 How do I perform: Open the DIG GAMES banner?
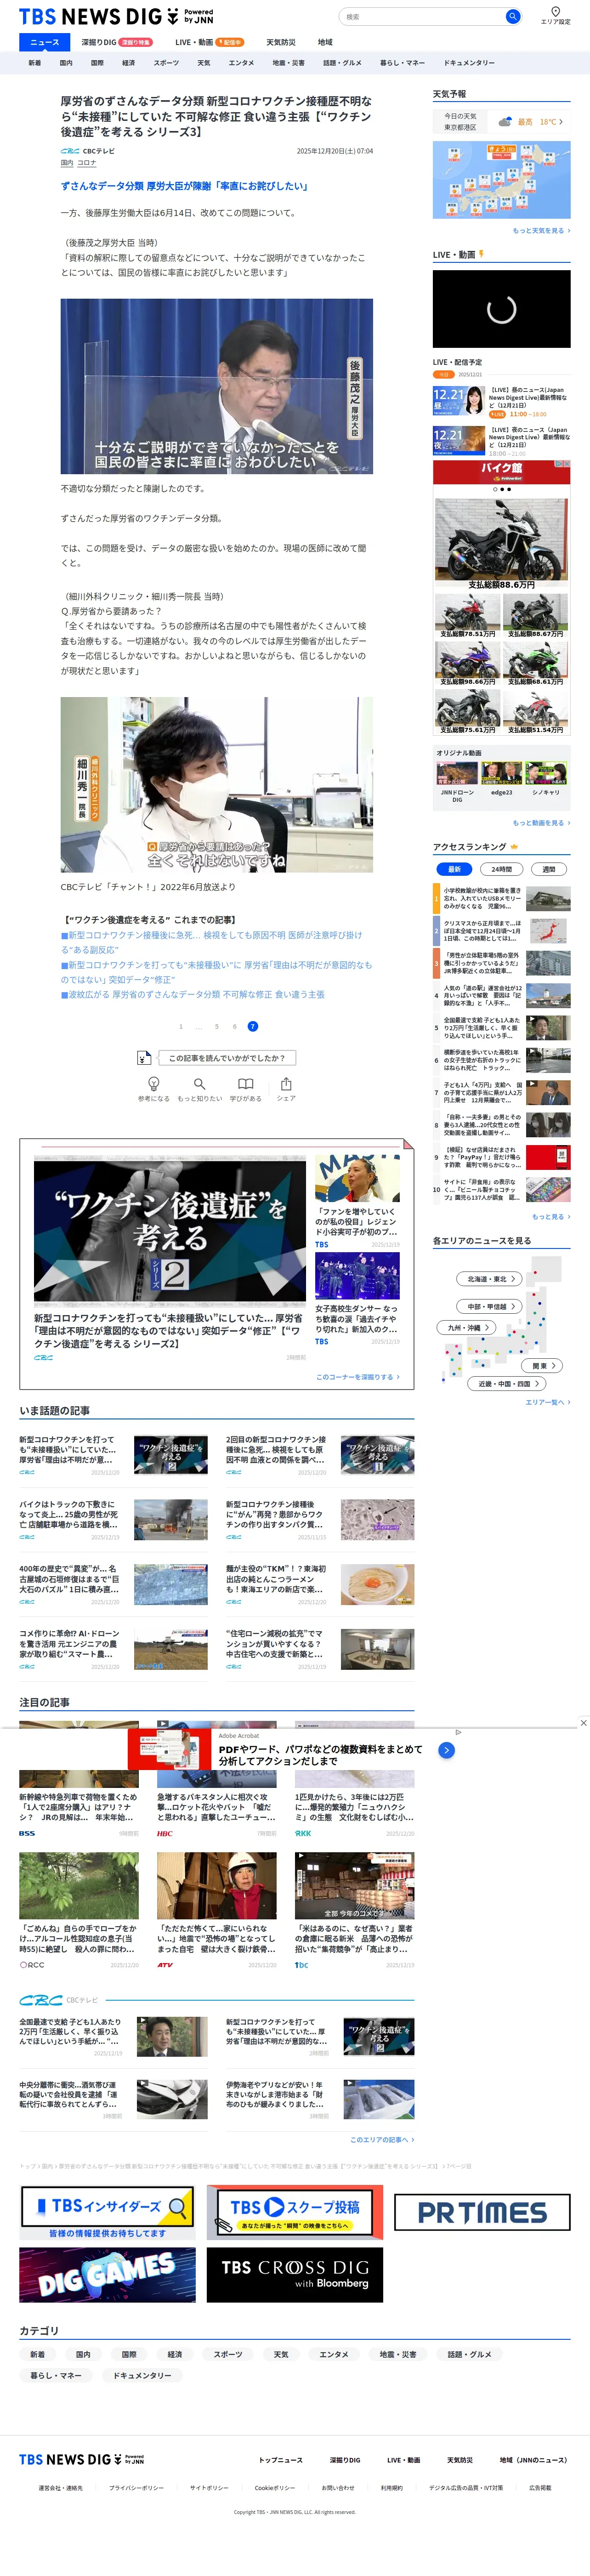107,2275
